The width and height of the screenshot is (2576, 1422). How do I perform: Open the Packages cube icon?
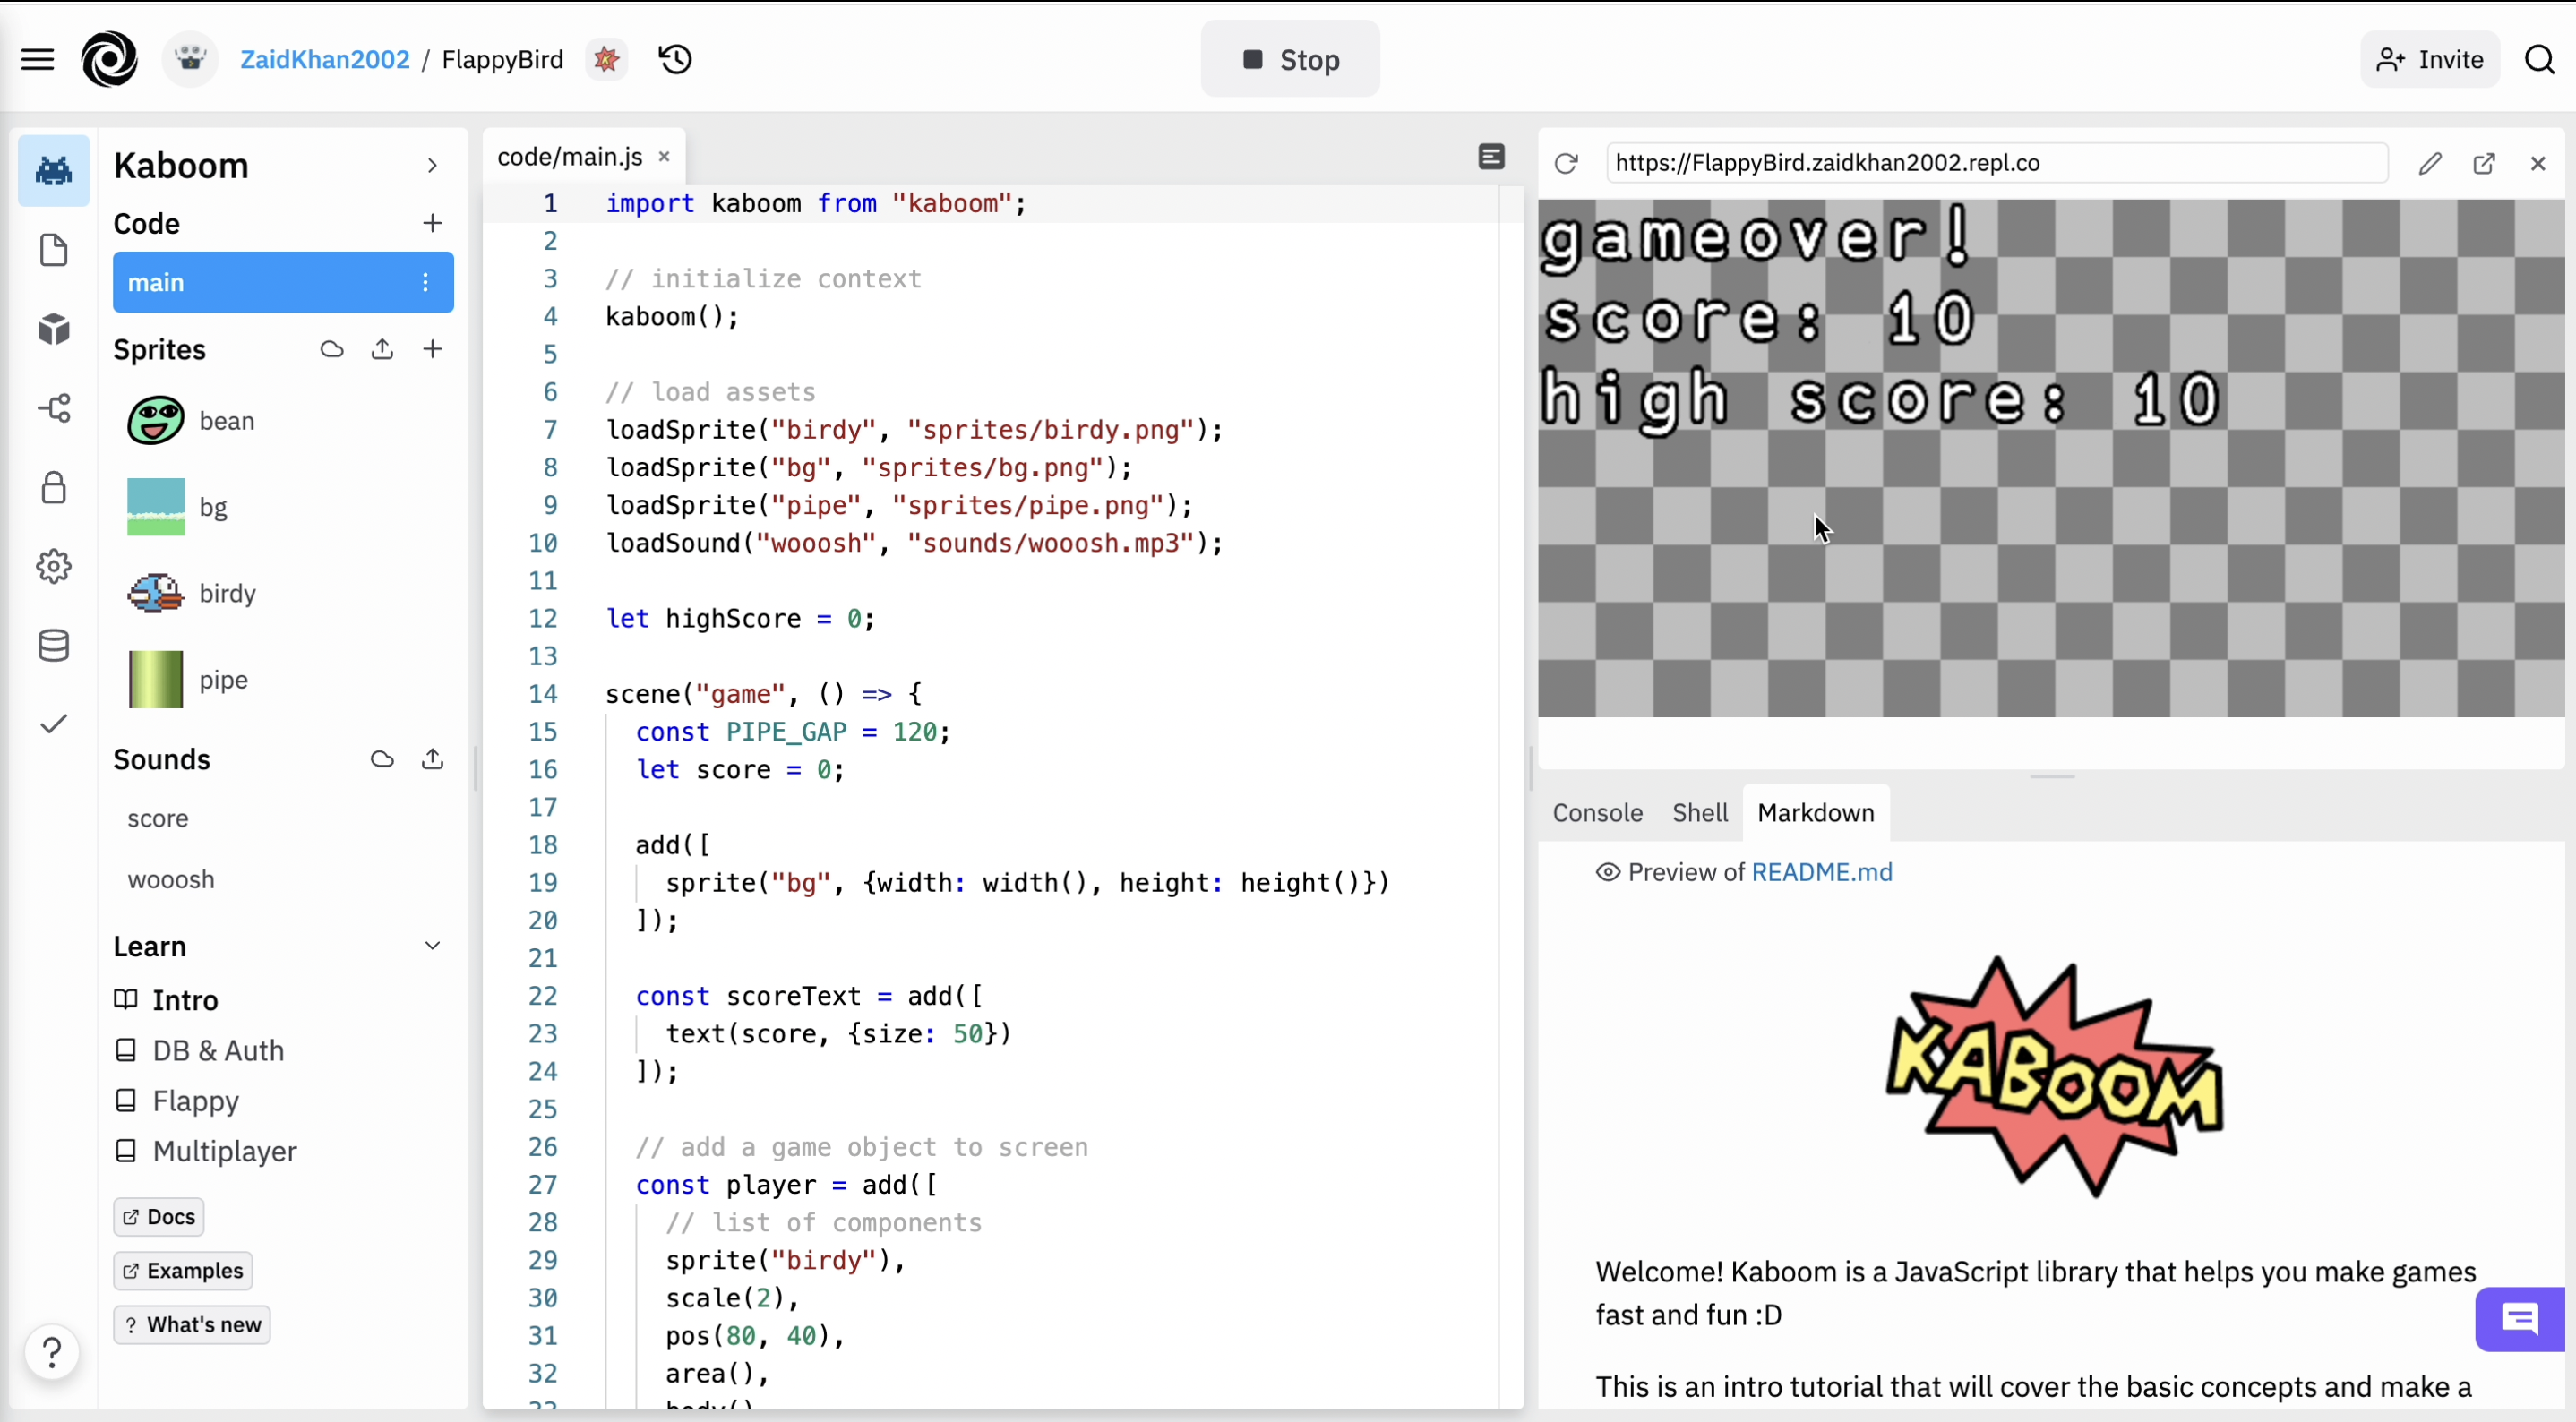coord(54,329)
